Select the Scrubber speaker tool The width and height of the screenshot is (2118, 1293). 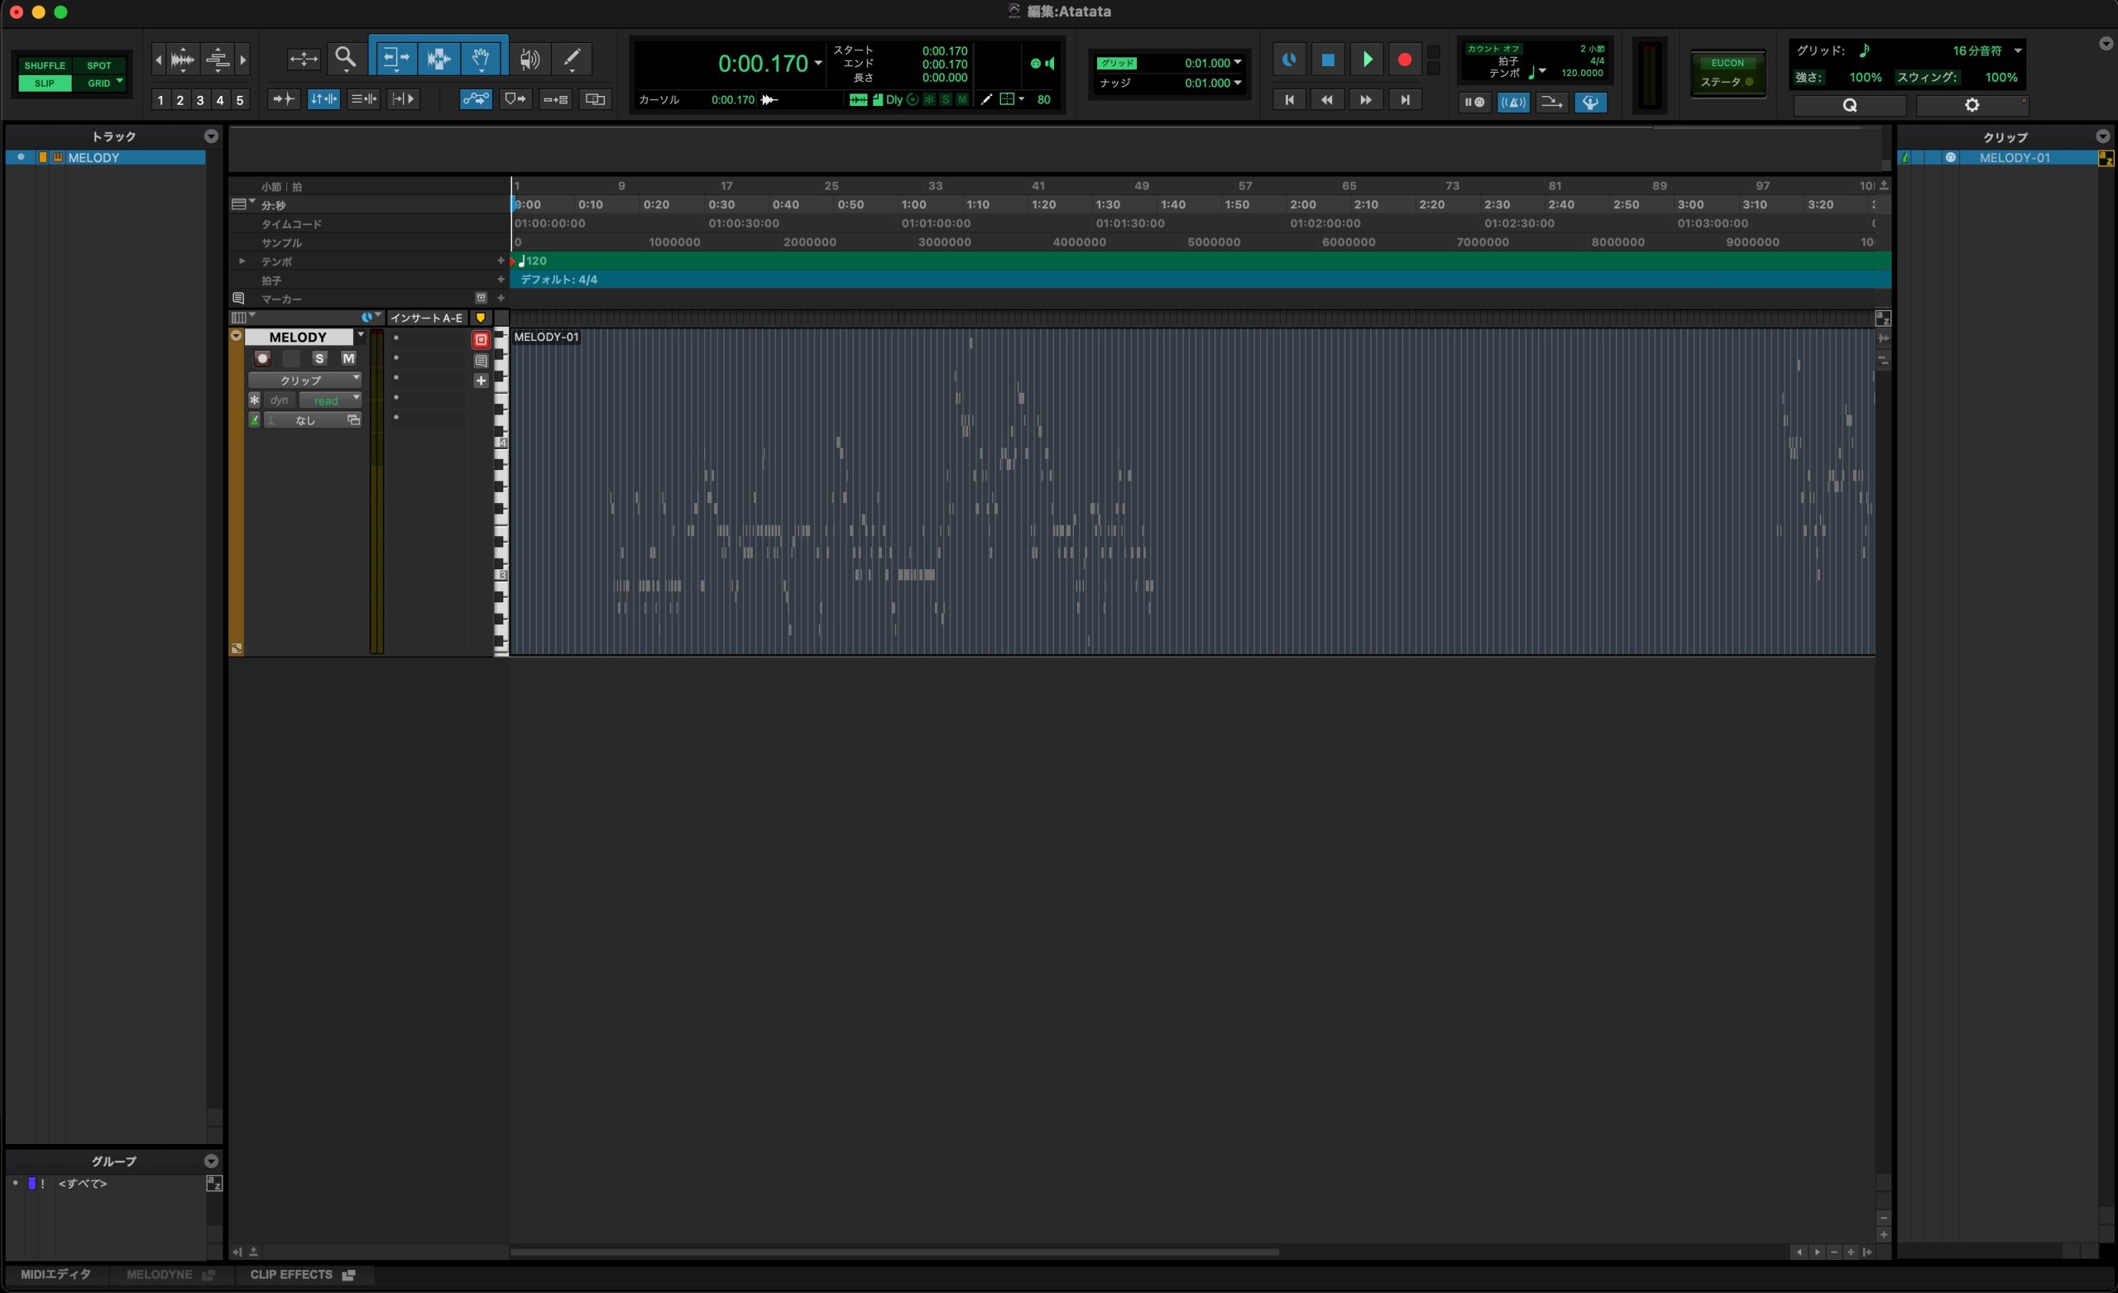pyautogui.click(x=529, y=59)
